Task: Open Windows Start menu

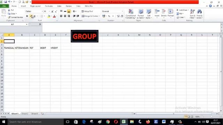Action: pos(3,122)
